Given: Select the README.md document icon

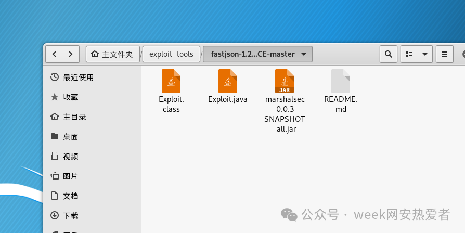Looking at the screenshot, I should [341, 81].
